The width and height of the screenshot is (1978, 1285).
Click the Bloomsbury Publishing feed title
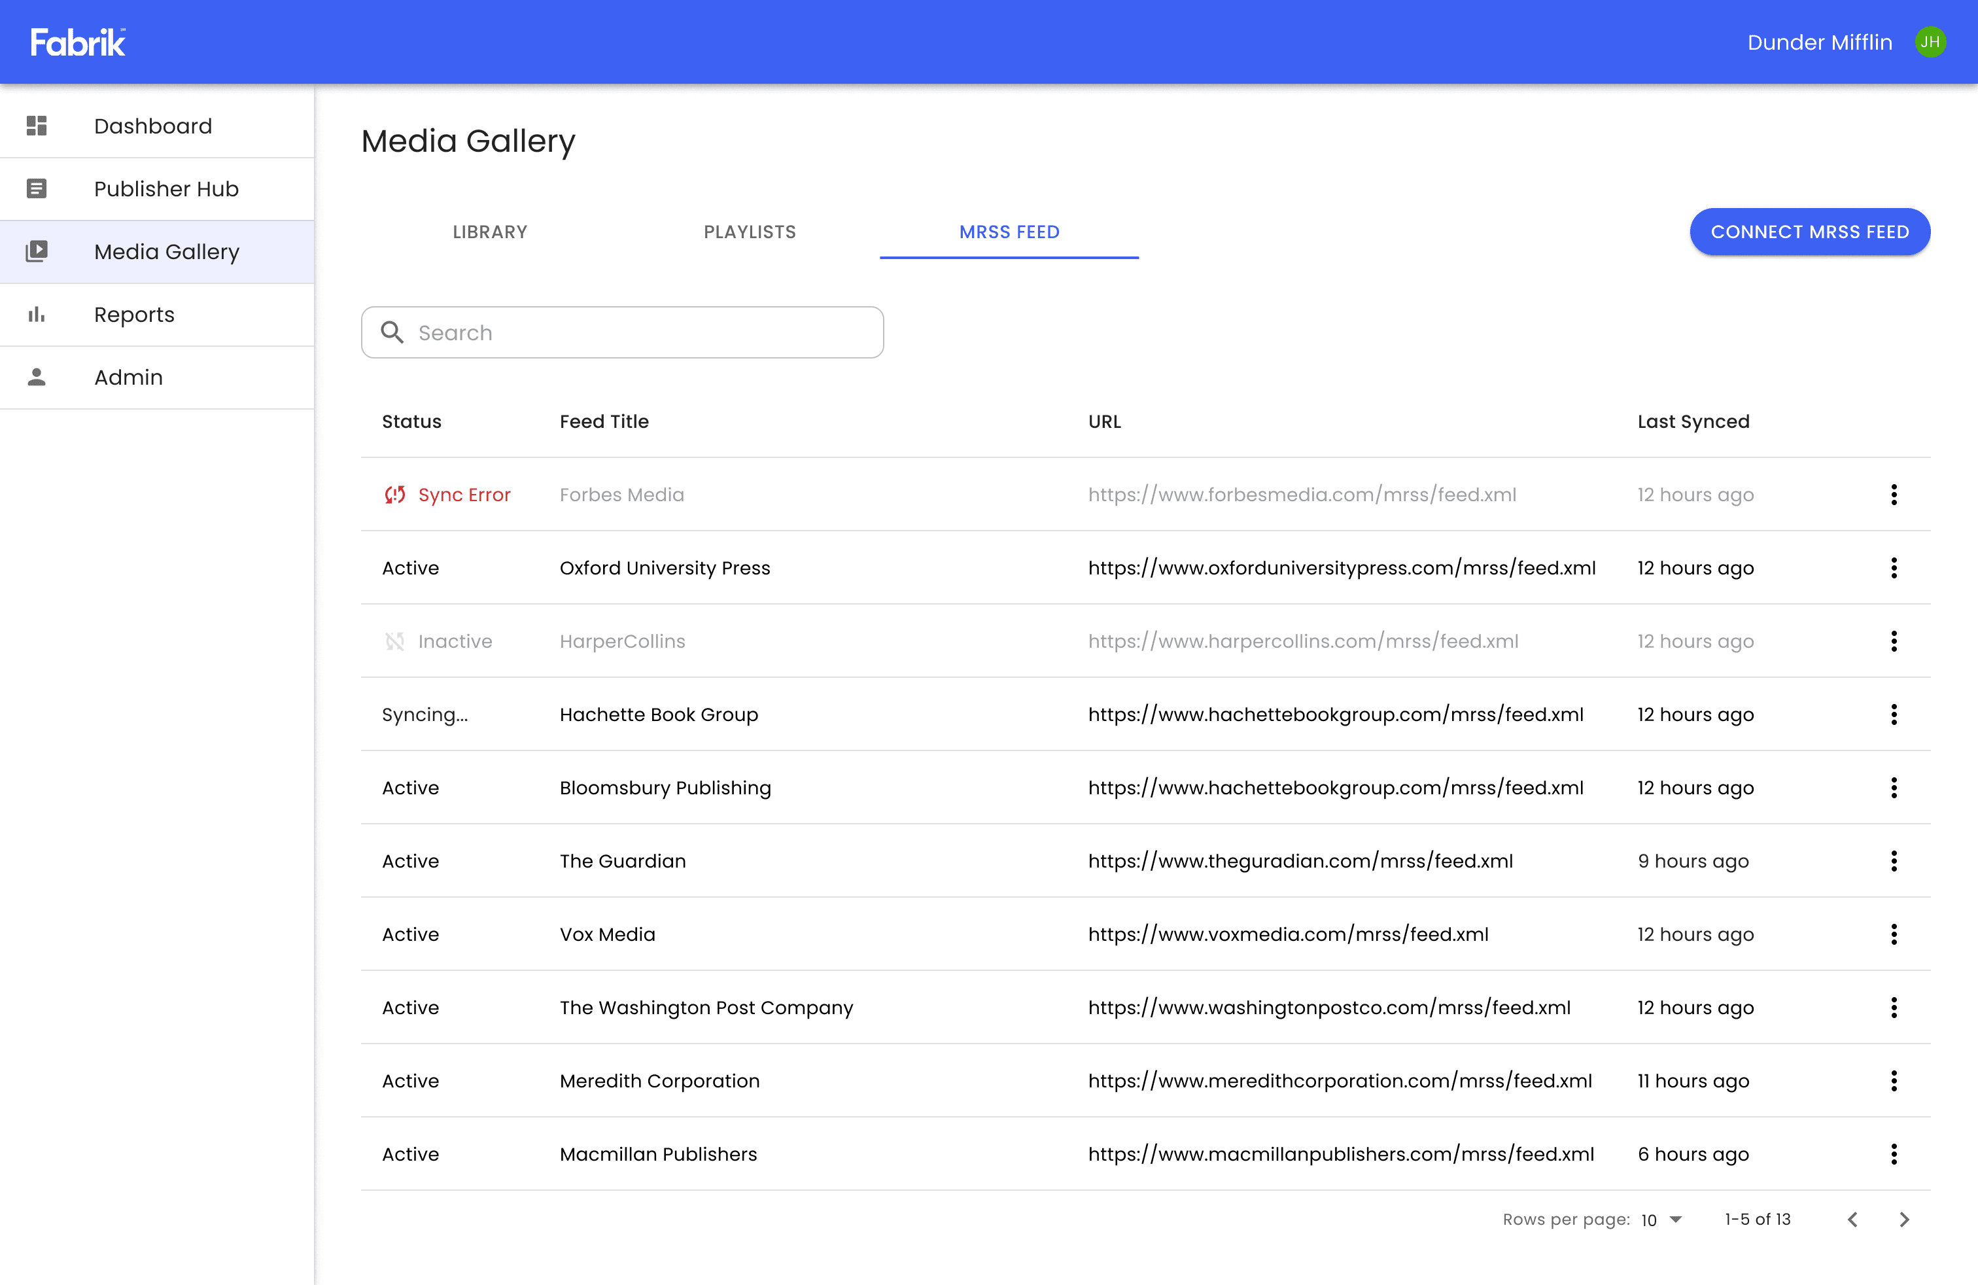point(665,788)
